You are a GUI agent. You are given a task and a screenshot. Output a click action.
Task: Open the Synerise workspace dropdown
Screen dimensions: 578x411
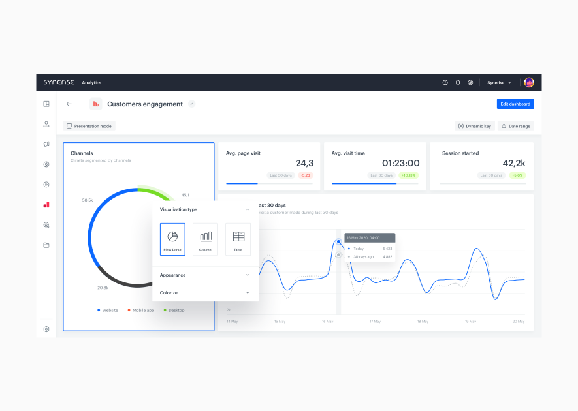pyautogui.click(x=500, y=83)
